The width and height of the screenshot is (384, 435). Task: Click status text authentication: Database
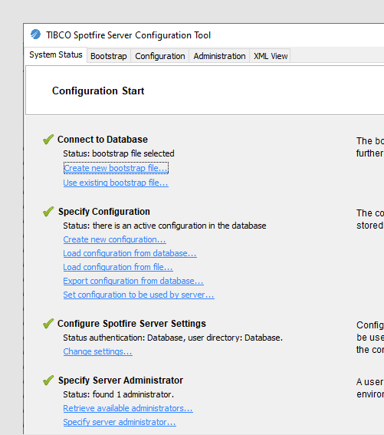click(172, 338)
